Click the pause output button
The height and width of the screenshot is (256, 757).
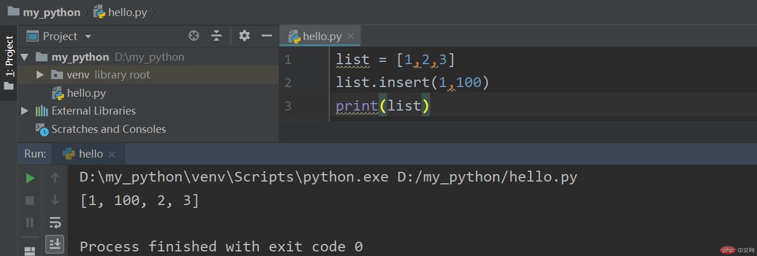(30, 222)
